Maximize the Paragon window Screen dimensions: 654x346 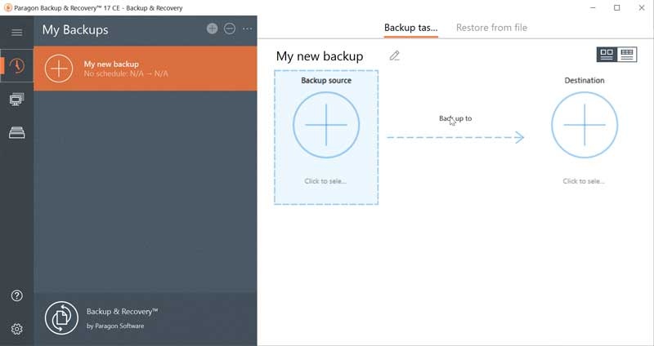pyautogui.click(x=617, y=7)
